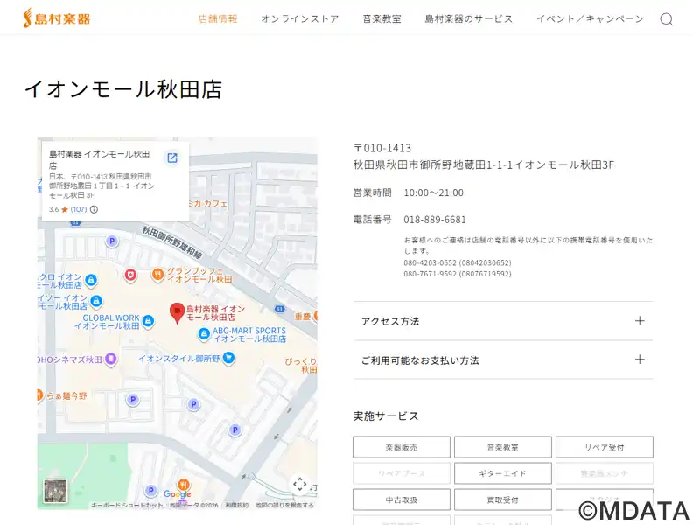Click the リペア受付 service button
Screen dimensions: 700x525
point(604,447)
